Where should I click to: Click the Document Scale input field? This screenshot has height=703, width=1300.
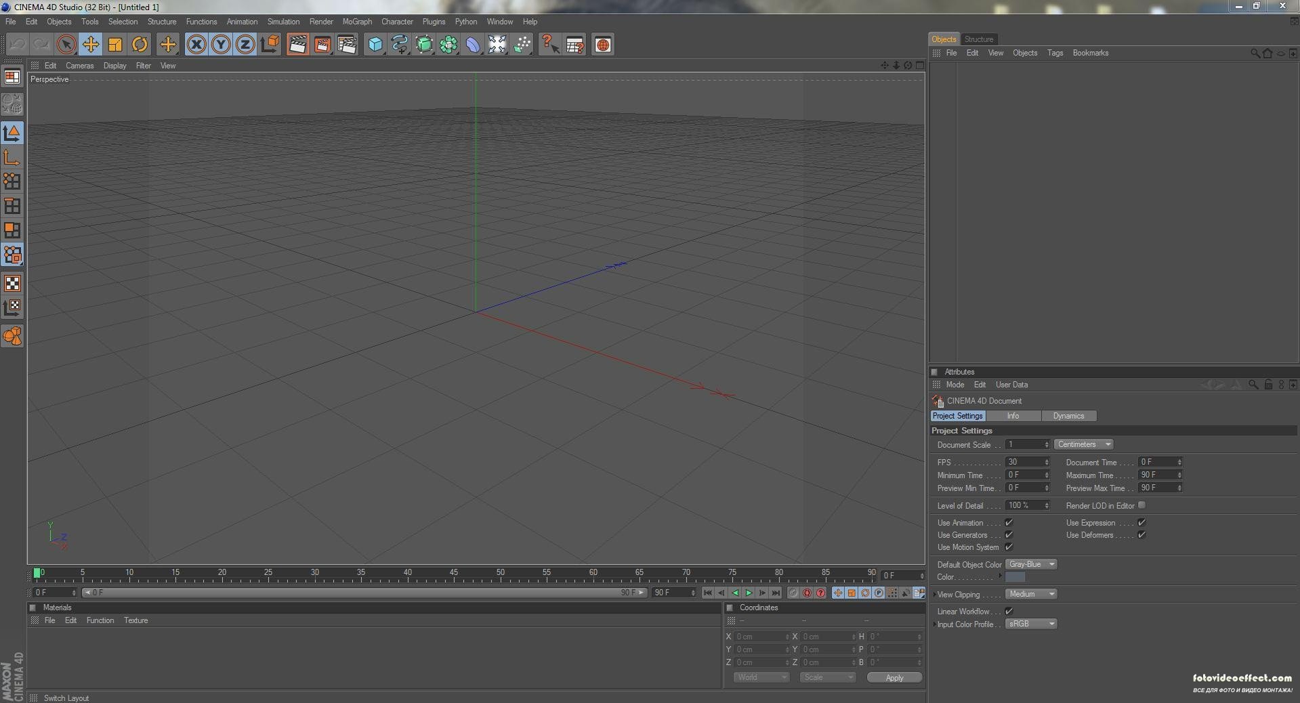[x=1027, y=444]
